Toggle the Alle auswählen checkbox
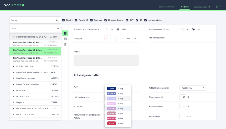This screenshot has height=129, width=226. 146,20
